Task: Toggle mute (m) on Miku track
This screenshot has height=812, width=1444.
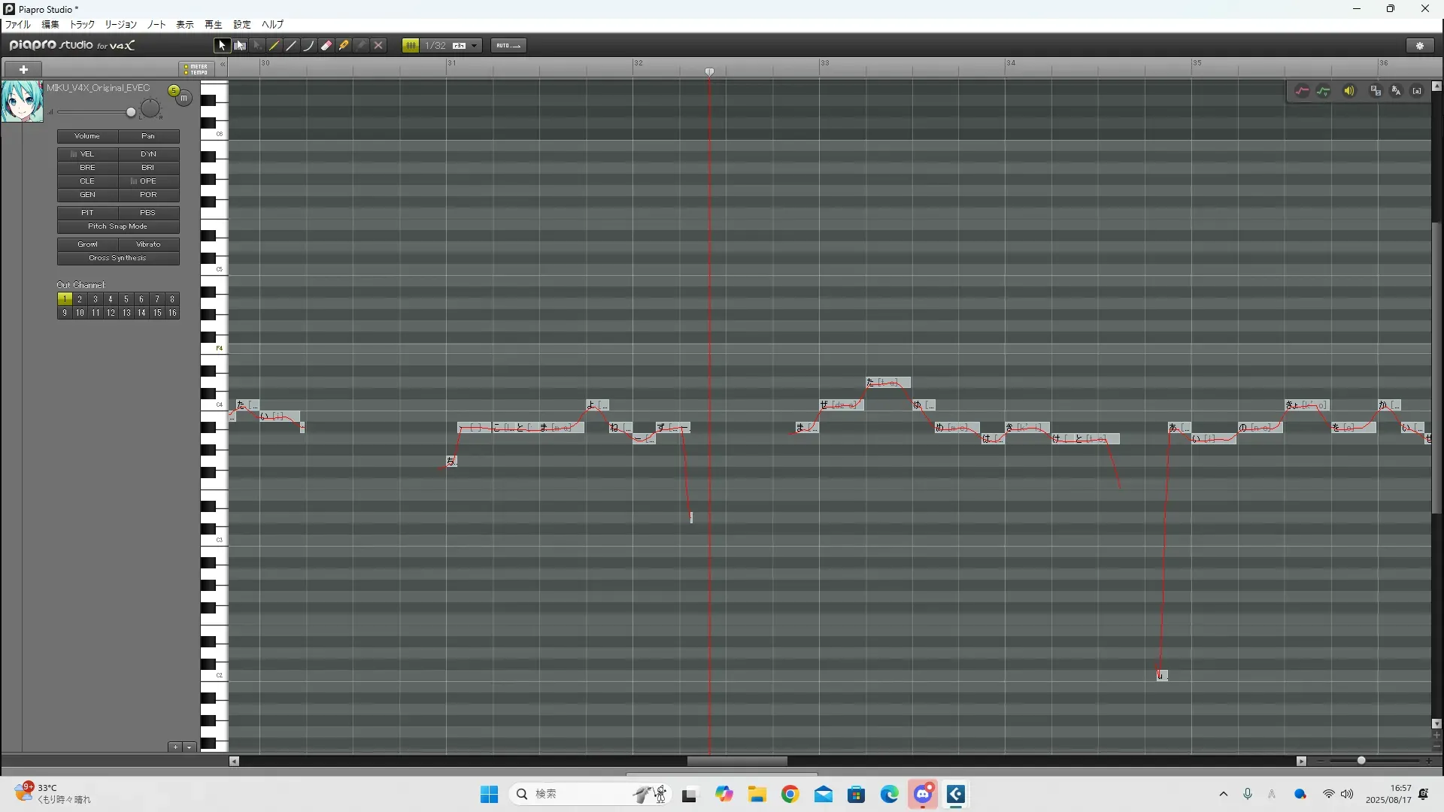Action: click(184, 98)
